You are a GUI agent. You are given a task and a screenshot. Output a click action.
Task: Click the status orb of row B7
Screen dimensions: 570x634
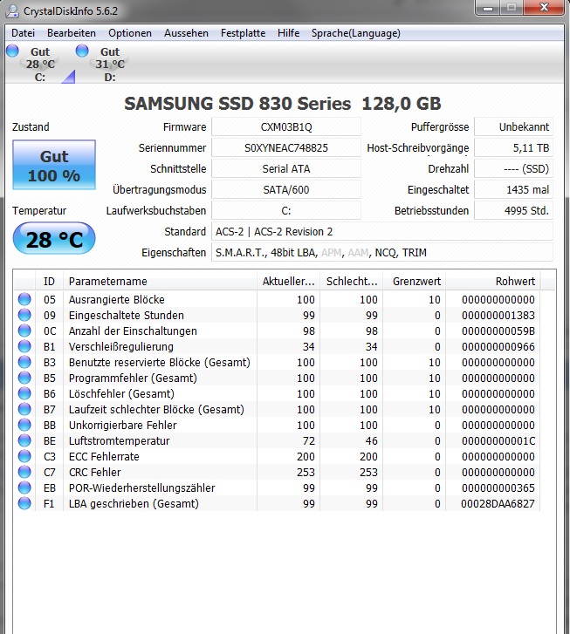(x=24, y=409)
